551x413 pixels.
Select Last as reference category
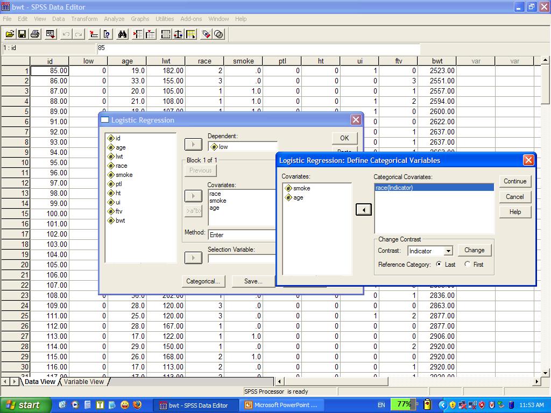click(439, 264)
